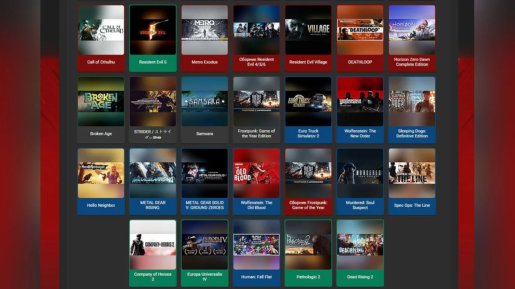Open the Pathologic 2 cover image
The image size is (515, 289).
[308, 244]
